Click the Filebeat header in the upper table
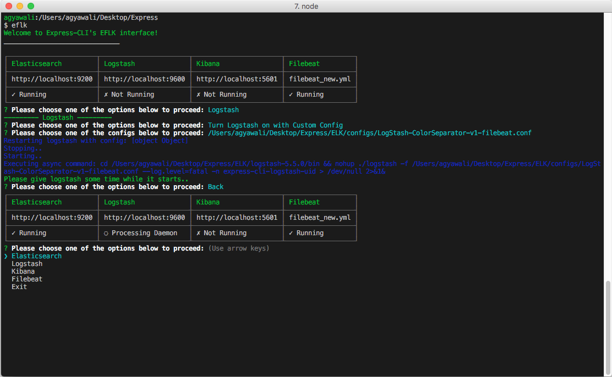612x377 pixels. (x=304, y=64)
